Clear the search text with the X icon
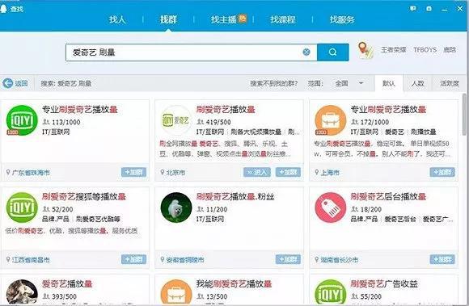Screen dimensions: 469x306 click(306, 52)
